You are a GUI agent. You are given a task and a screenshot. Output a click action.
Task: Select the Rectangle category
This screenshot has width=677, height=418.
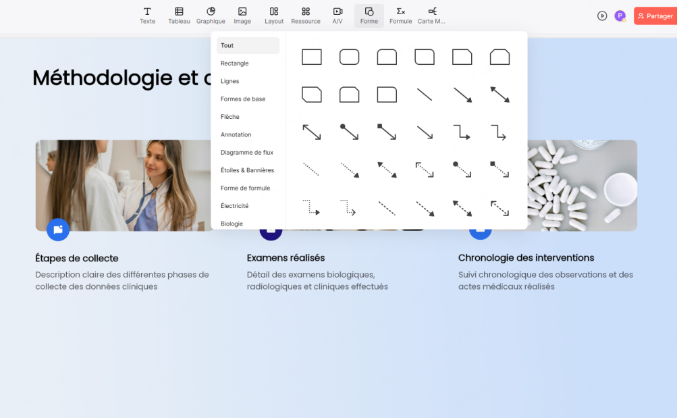(x=234, y=63)
